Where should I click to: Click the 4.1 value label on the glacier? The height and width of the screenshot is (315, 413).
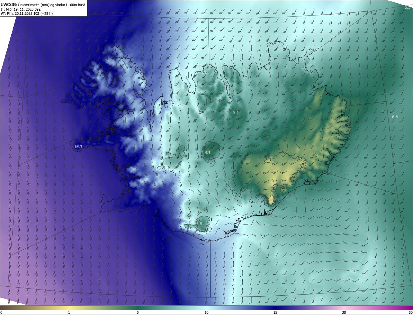tap(208, 152)
